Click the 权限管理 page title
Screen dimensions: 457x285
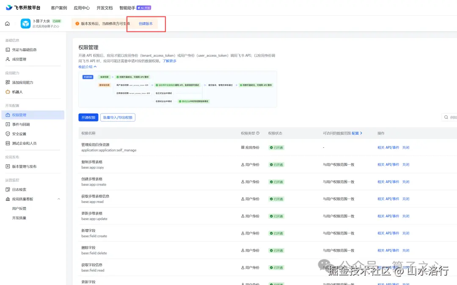pos(88,47)
